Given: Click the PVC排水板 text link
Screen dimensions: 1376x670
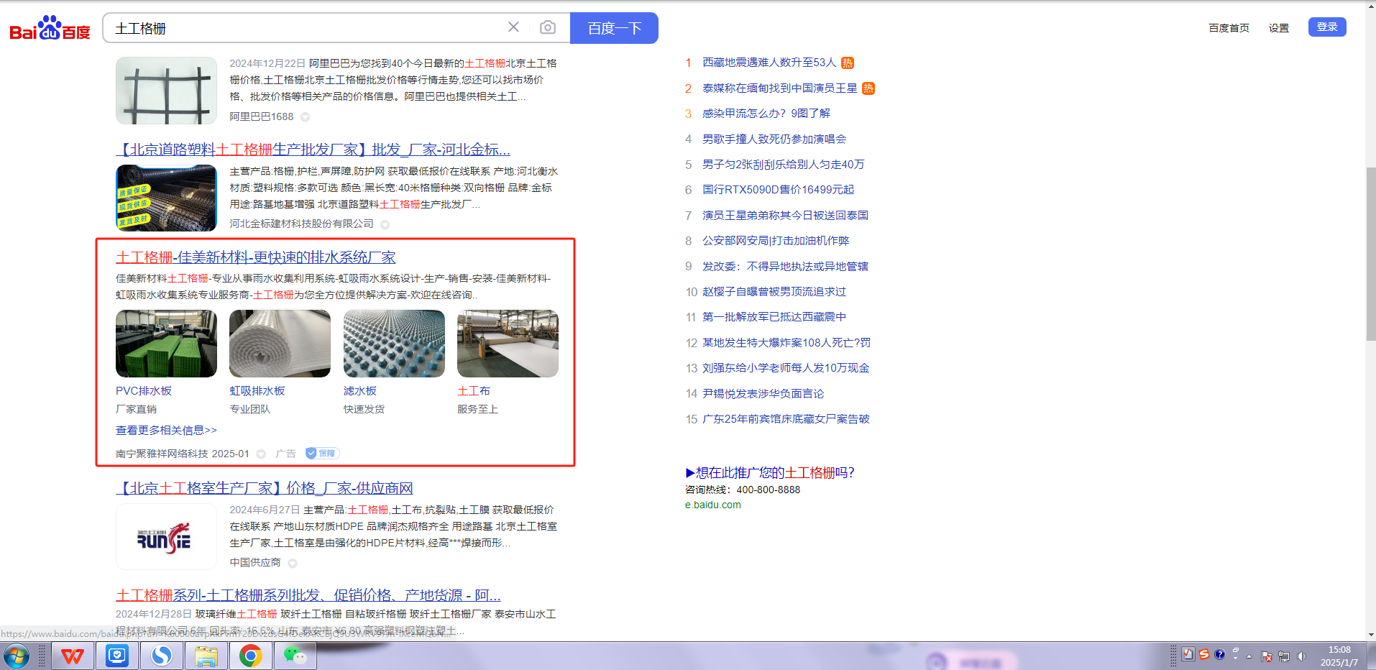Looking at the screenshot, I should click(144, 391).
